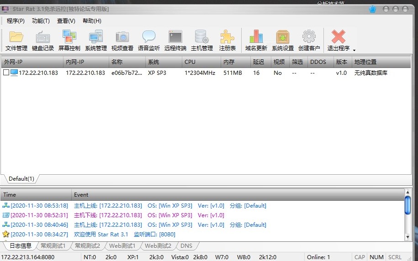
Task: Select host name cell e06b7b72...
Action: point(127,73)
